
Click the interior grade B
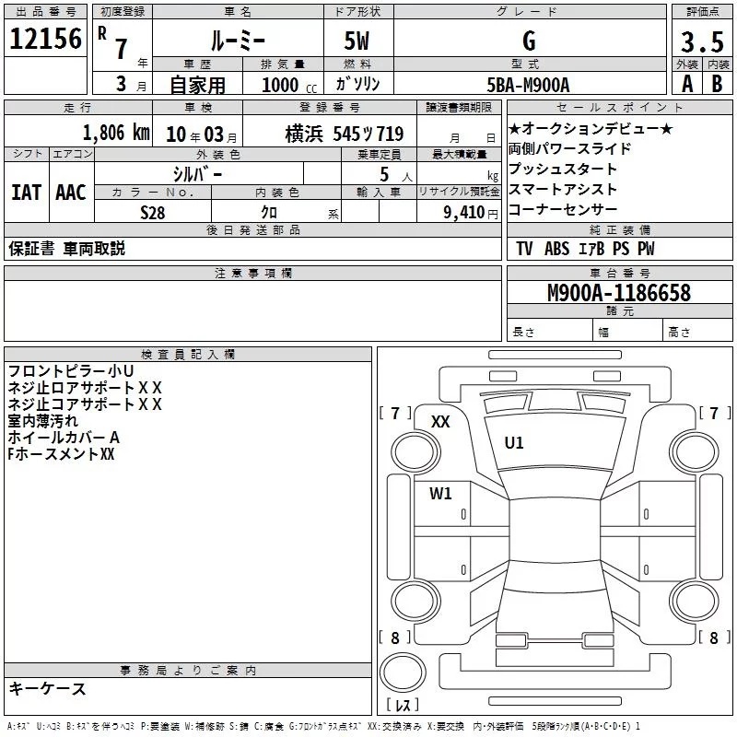click(x=718, y=85)
